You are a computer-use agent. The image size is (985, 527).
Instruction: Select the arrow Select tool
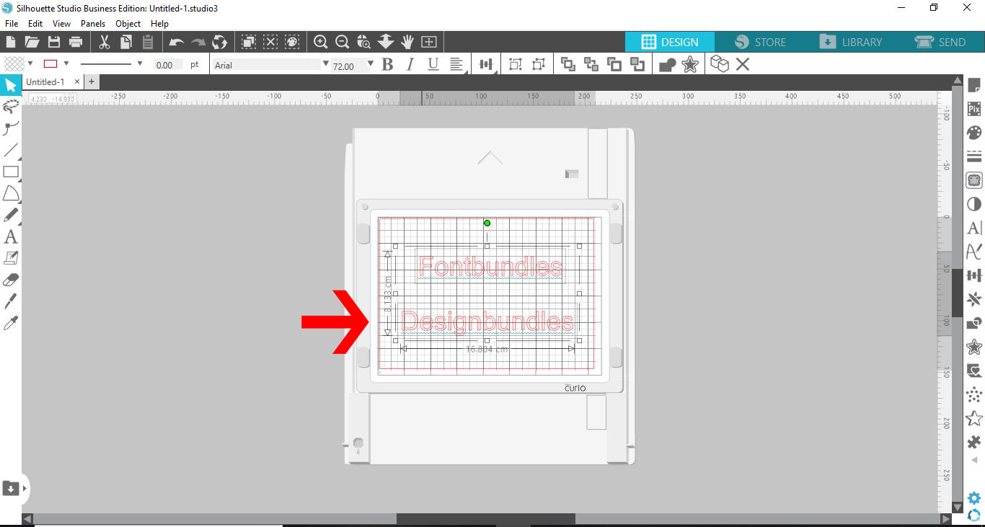[11, 85]
